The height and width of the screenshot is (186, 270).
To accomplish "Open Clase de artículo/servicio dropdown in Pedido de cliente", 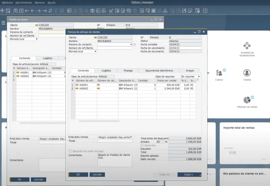I will (48, 64).
